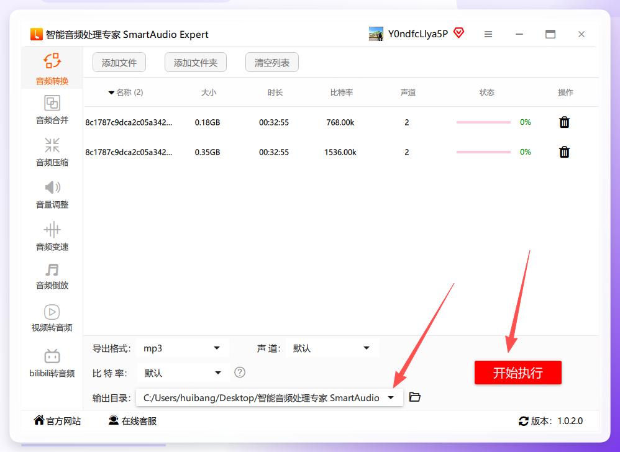
Task: Click progress bar of 1536.00k file
Action: tap(483, 151)
